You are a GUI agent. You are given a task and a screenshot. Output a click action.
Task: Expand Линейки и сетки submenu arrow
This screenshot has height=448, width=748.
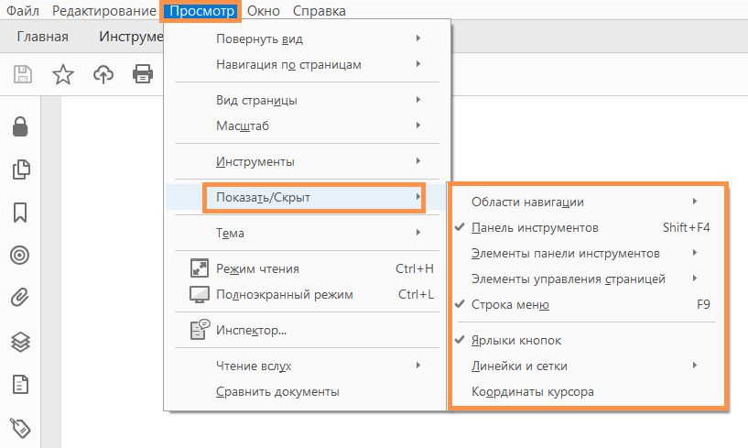[x=695, y=366]
